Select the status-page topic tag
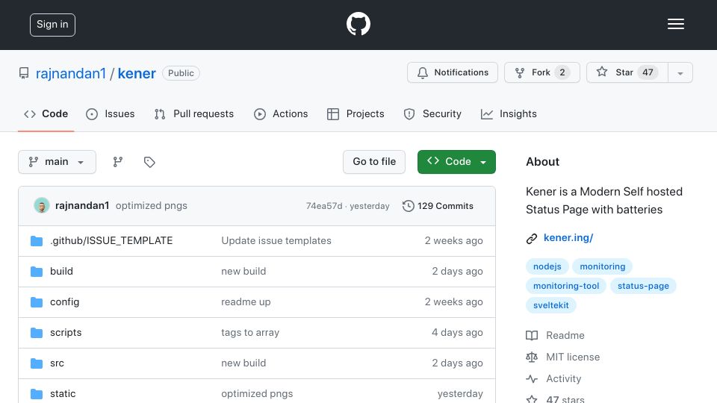 coord(643,286)
